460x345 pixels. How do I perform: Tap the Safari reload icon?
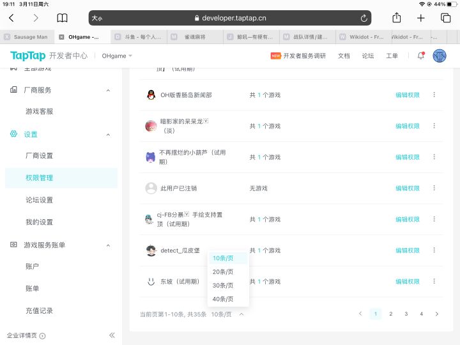click(364, 18)
